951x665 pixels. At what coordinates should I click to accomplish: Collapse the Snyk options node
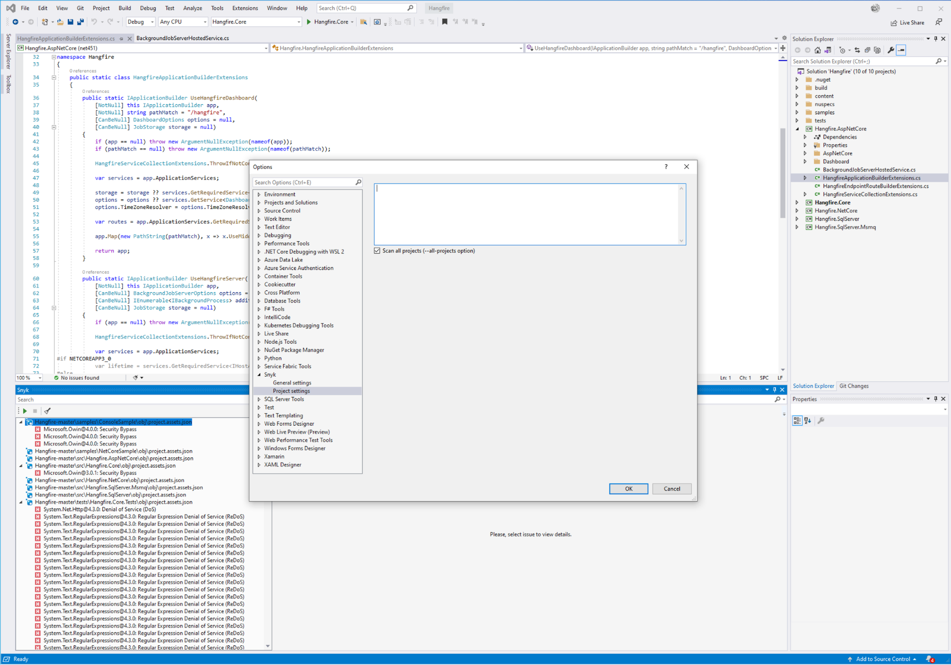[259, 375]
